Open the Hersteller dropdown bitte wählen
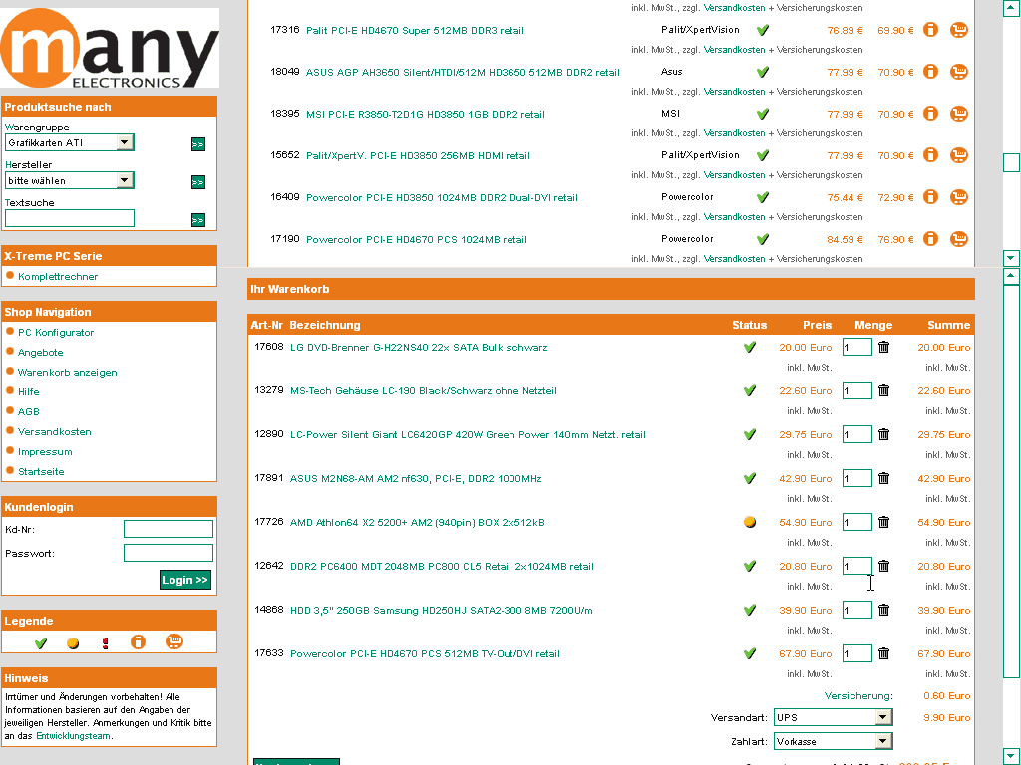1021x765 pixels. [69, 180]
